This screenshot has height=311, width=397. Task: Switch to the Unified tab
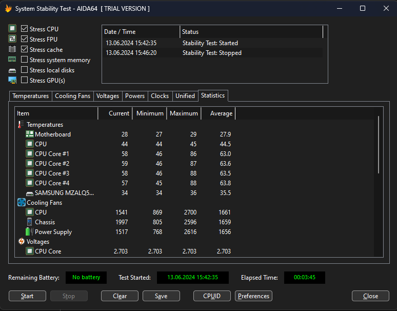(x=185, y=96)
